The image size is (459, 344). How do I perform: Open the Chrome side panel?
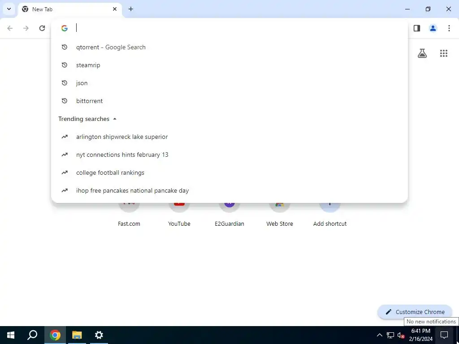[417, 28]
